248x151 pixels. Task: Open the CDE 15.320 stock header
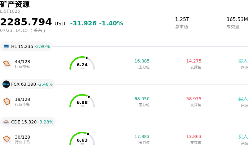(x=28, y=122)
